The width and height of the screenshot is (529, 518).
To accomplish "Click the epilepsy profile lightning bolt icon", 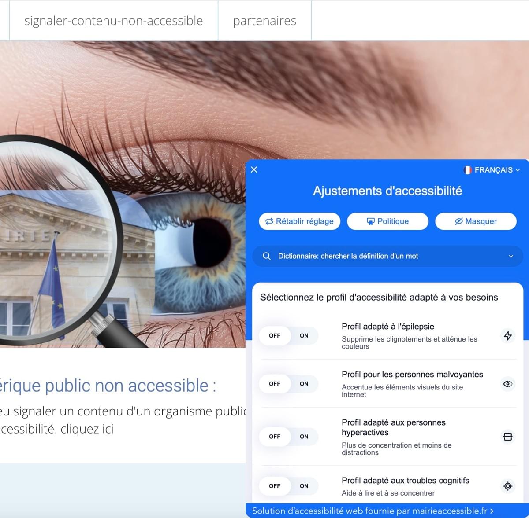I will [508, 336].
